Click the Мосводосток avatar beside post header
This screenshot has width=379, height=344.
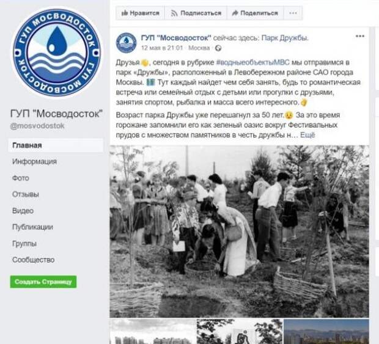[x=126, y=43]
